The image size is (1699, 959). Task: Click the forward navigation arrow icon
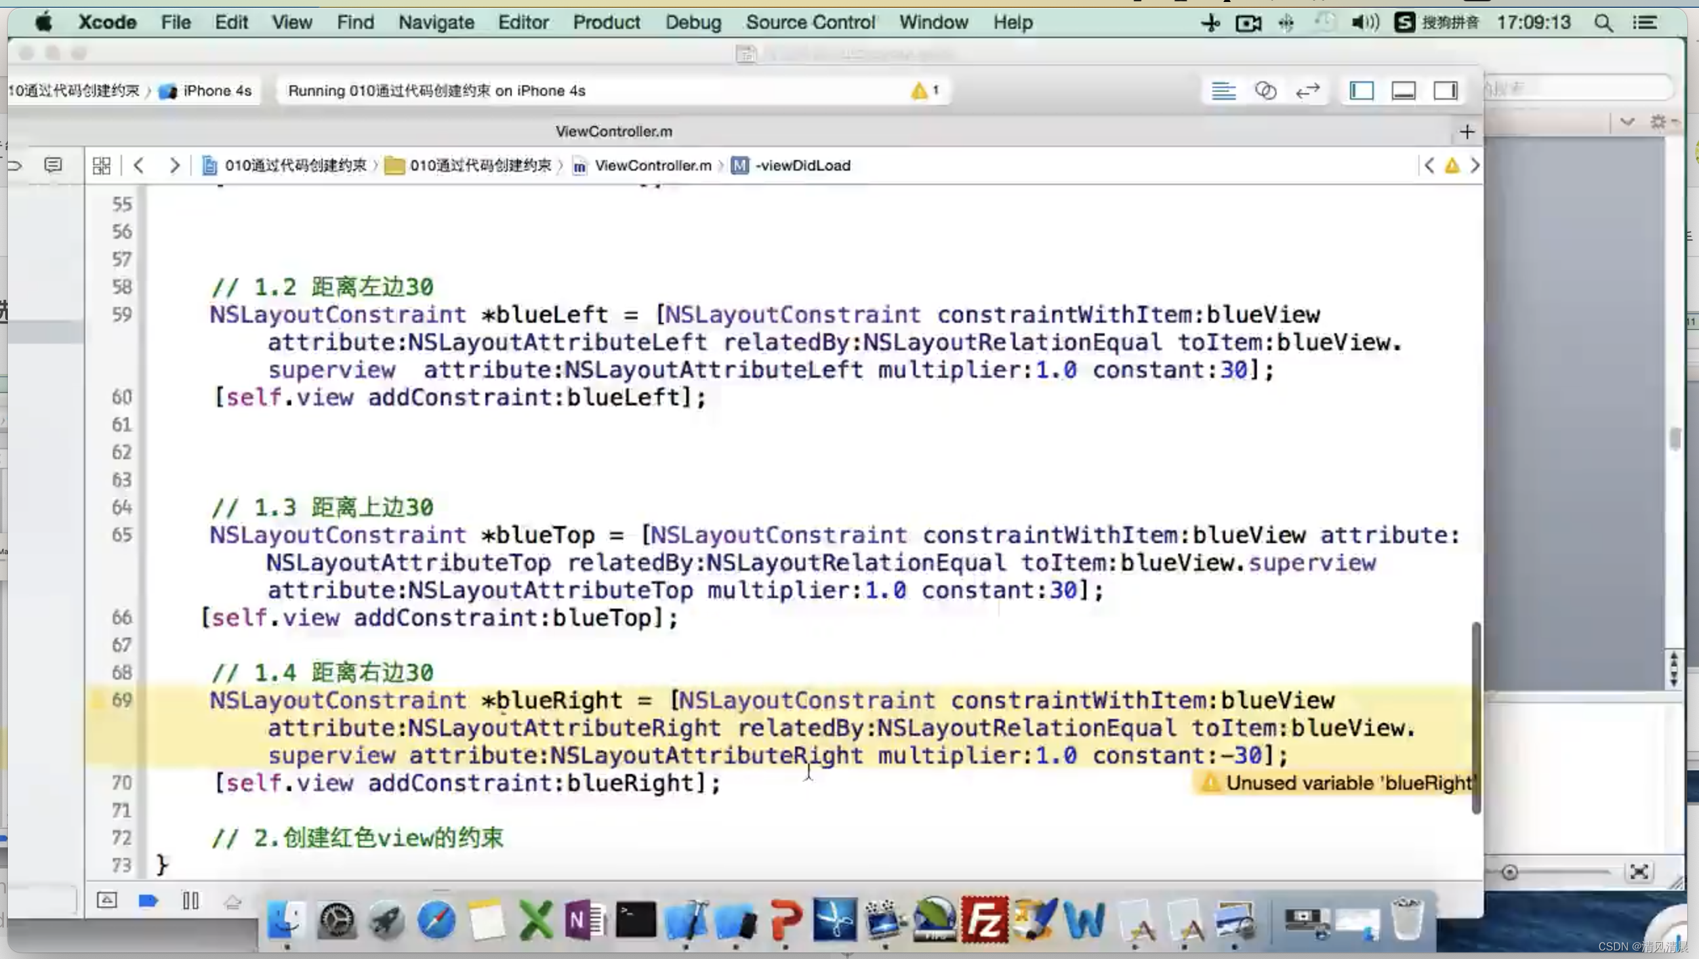(x=174, y=166)
